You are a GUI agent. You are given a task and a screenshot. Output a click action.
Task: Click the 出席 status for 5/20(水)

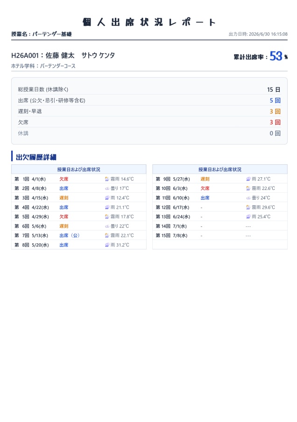[64, 245]
